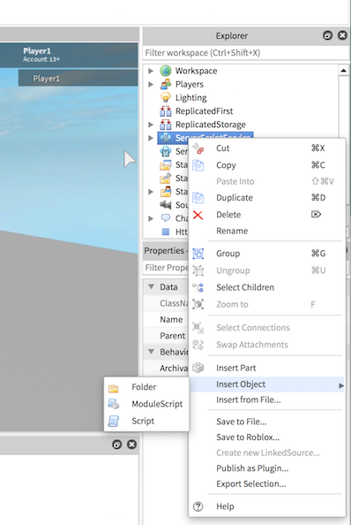
Task: Select Duplicate in the context menu
Action: (x=267, y=198)
